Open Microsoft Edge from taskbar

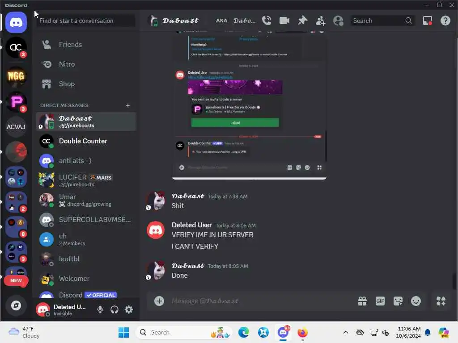tap(243, 332)
